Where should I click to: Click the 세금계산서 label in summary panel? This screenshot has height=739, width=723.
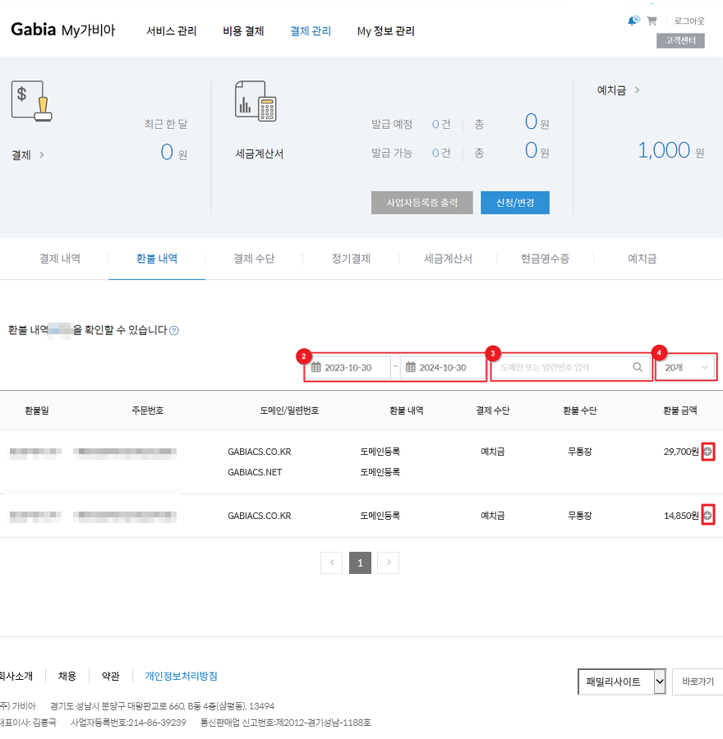(x=260, y=154)
